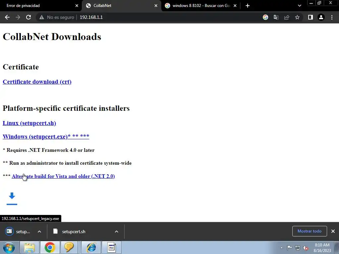Open the 'No es seguro' security warning
This screenshot has height=254, width=339.
click(56, 17)
